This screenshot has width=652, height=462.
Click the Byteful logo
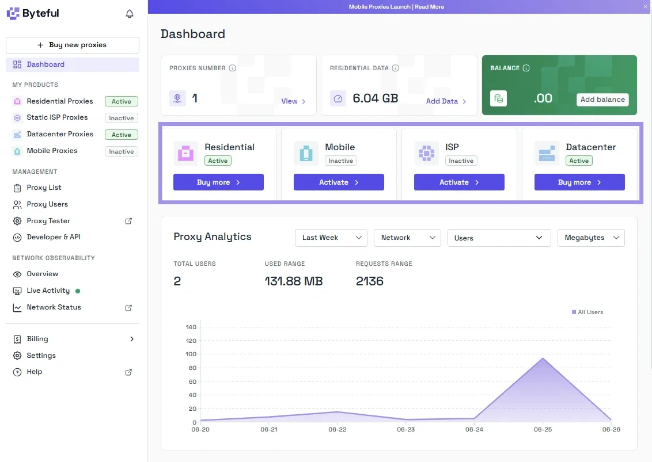click(x=33, y=13)
